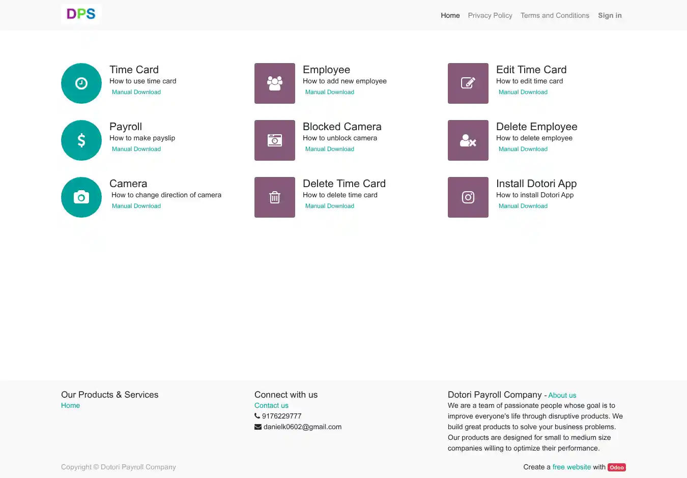The image size is (687, 478).
Task: Select Home in the top navigation
Action: click(x=450, y=15)
